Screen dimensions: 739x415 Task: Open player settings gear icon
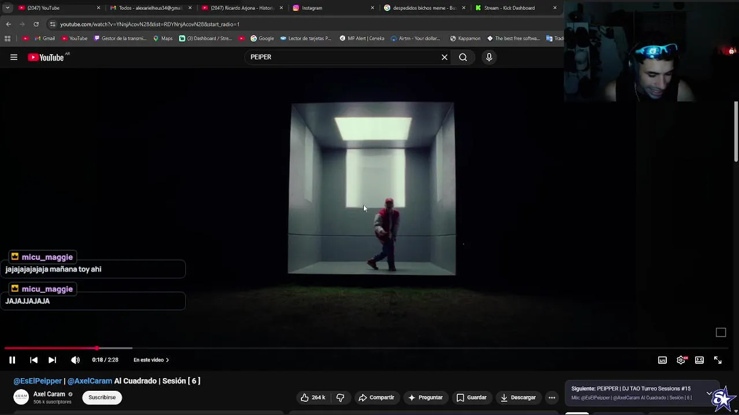[x=681, y=360]
